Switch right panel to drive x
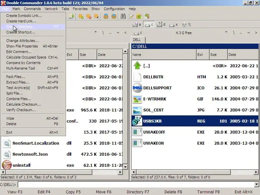Screen dimensions: 260x195 pyautogui.click(x=173, y=25)
